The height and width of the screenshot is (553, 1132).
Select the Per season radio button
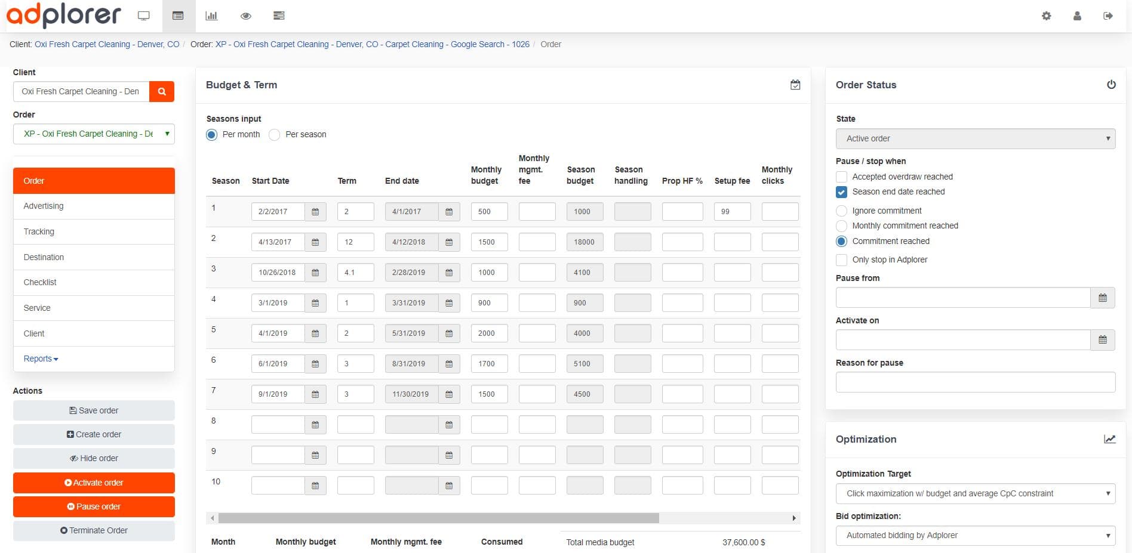[x=275, y=135]
